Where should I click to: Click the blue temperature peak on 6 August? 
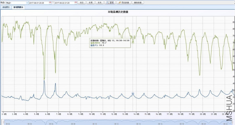[55, 84]
